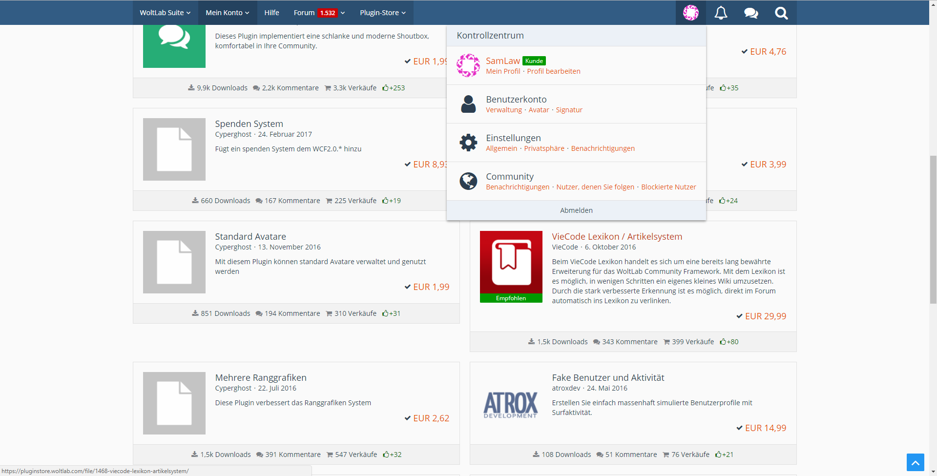The width and height of the screenshot is (937, 476).
Task: Open the Hilfe menu item
Action: pos(271,13)
